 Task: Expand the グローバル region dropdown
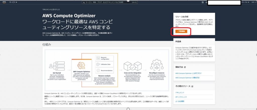pyautogui.click(x=245, y=2)
